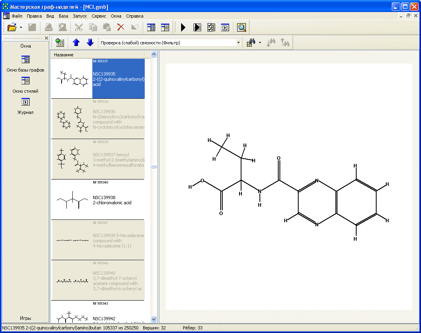This screenshot has height=333, width=421.
Task: Show styles window via toolbar icon
Action: tap(165, 27)
